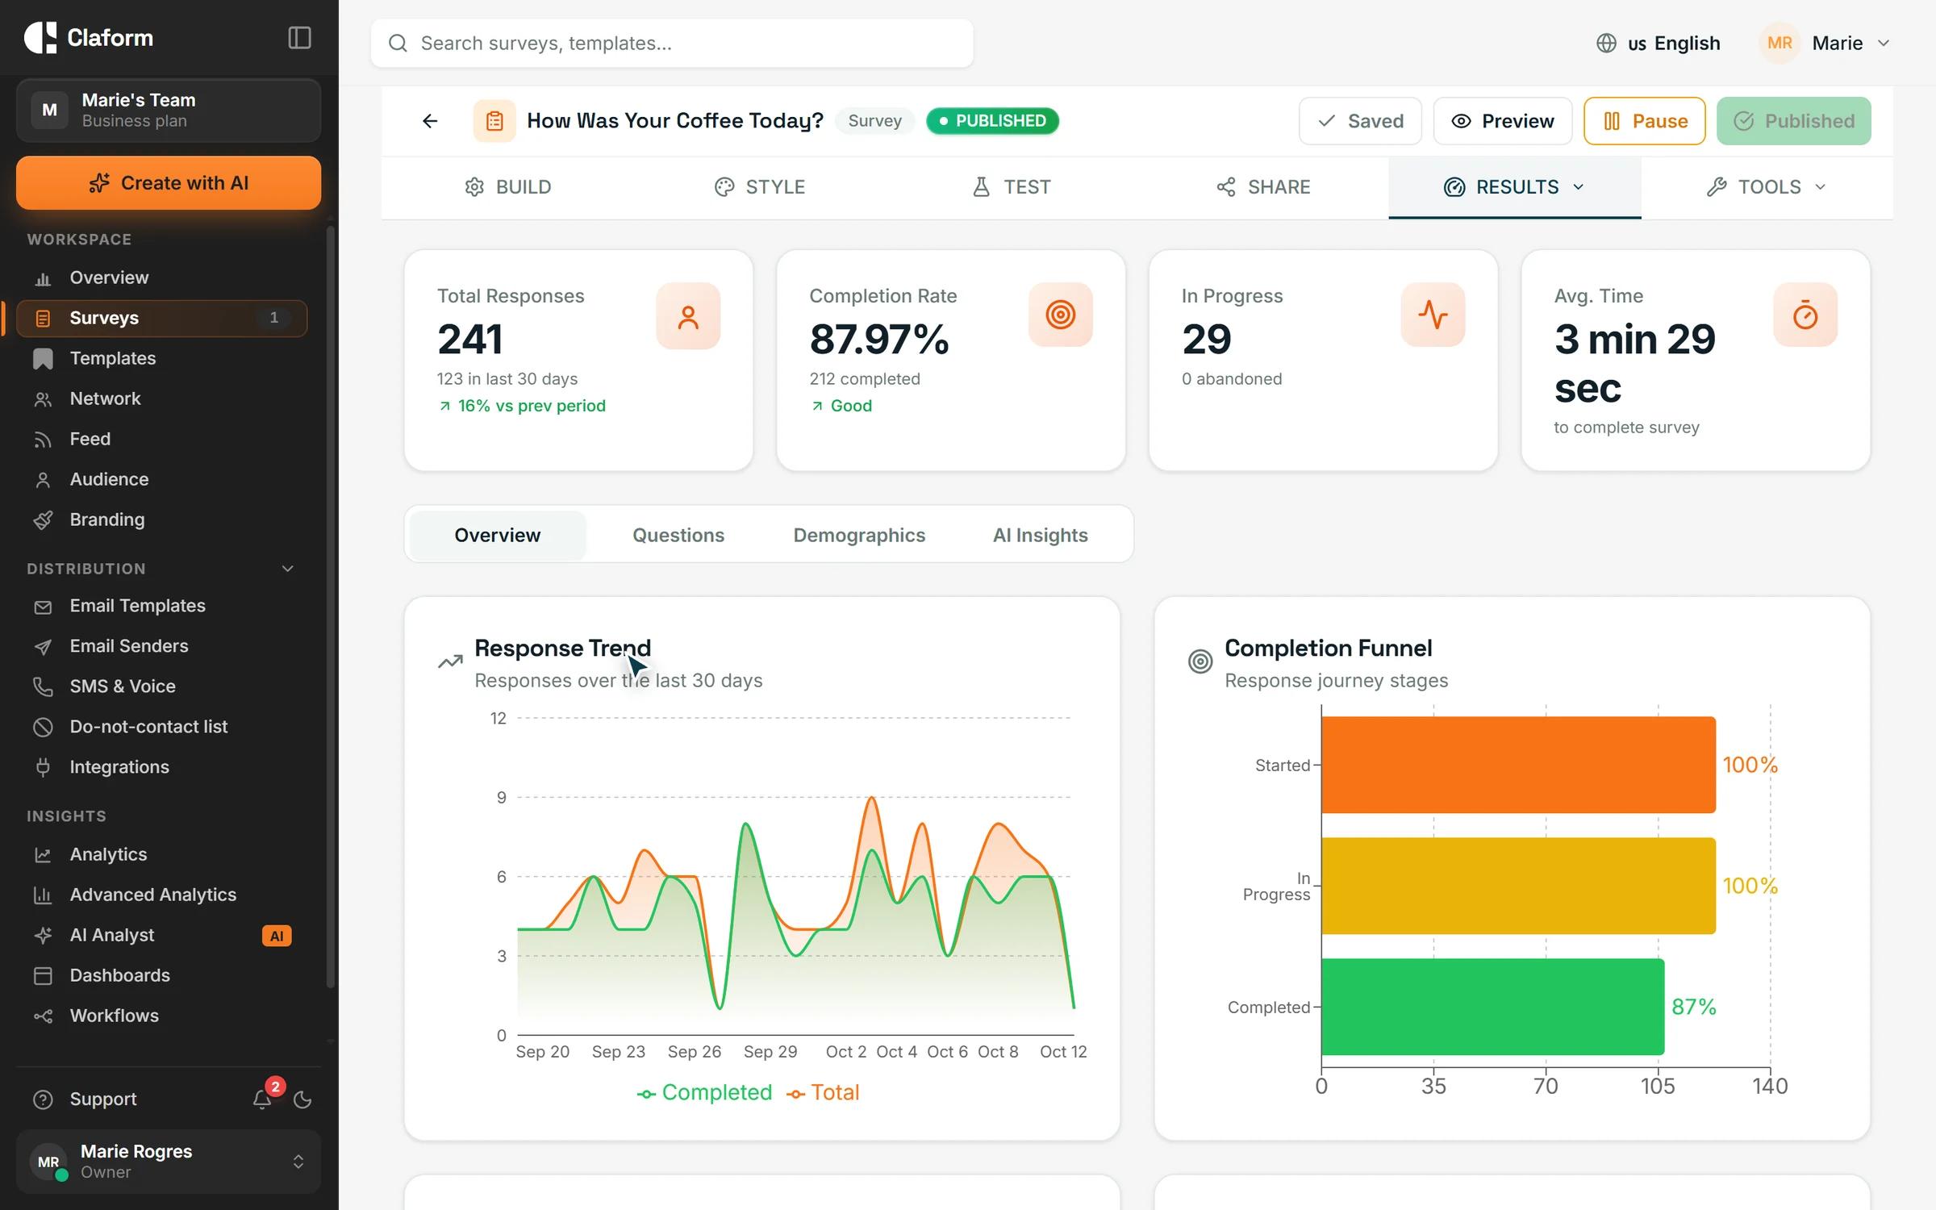The height and width of the screenshot is (1210, 1936).
Task: Open Do-not-contact list
Action: pyautogui.click(x=161, y=727)
